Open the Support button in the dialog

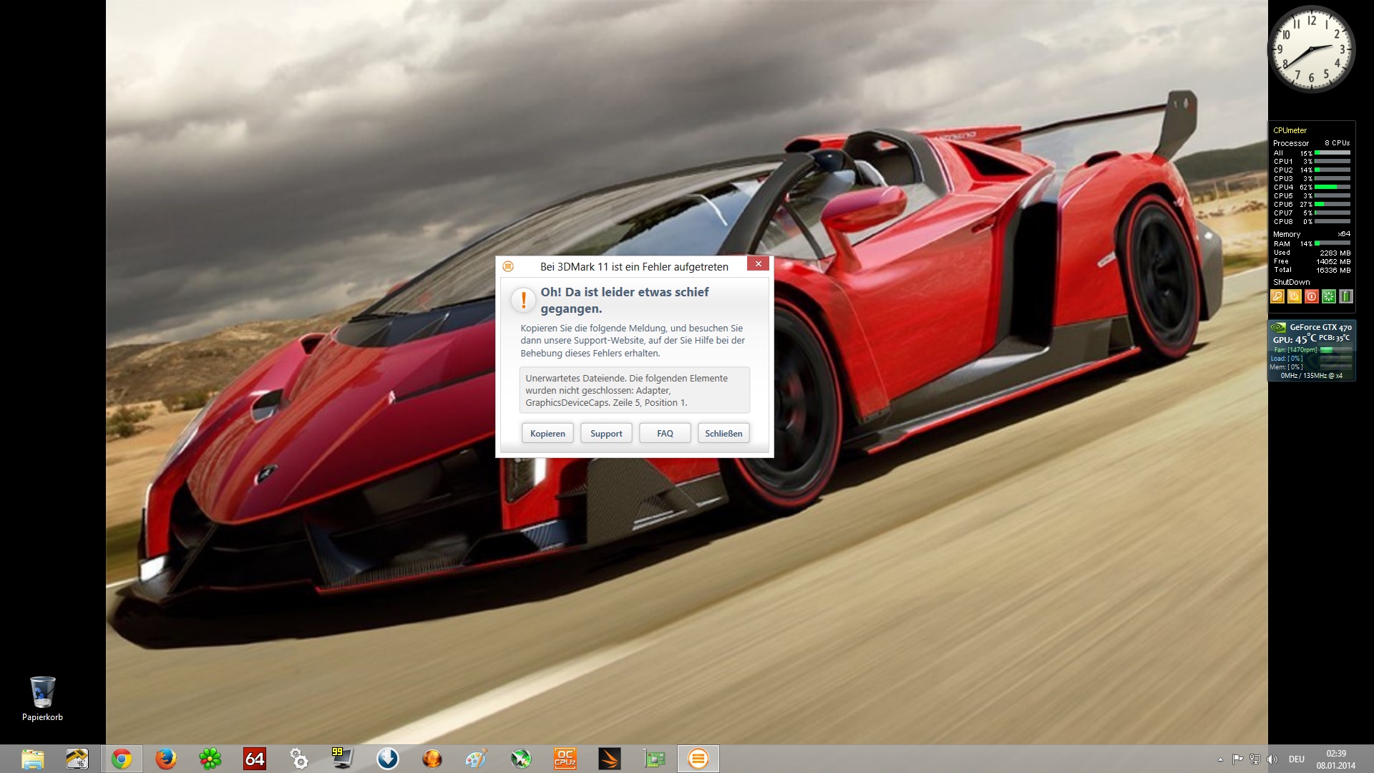(606, 433)
